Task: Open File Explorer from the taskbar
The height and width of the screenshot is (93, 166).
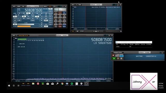Action: pos(33,84)
